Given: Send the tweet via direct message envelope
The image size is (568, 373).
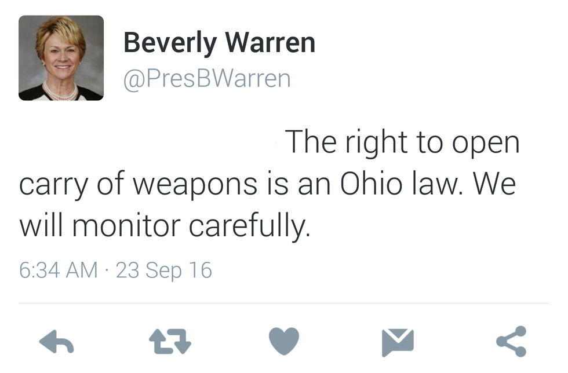Looking at the screenshot, I should coord(398,341).
